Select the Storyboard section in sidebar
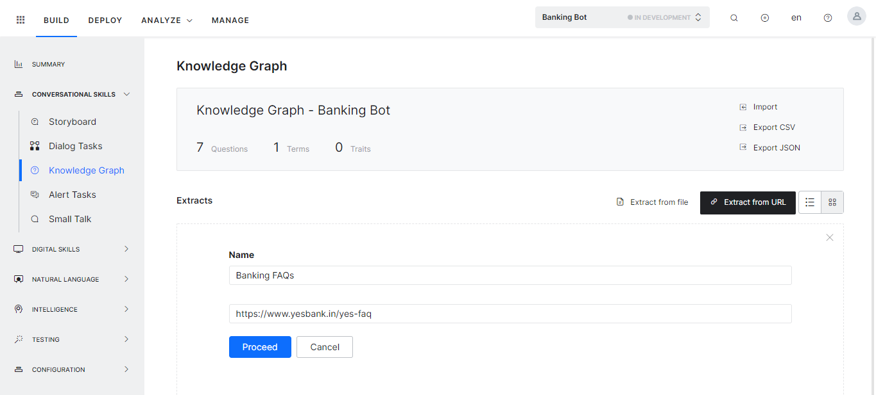 click(x=72, y=121)
